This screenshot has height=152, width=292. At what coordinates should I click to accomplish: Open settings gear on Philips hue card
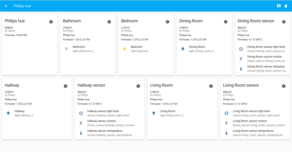[51, 22]
